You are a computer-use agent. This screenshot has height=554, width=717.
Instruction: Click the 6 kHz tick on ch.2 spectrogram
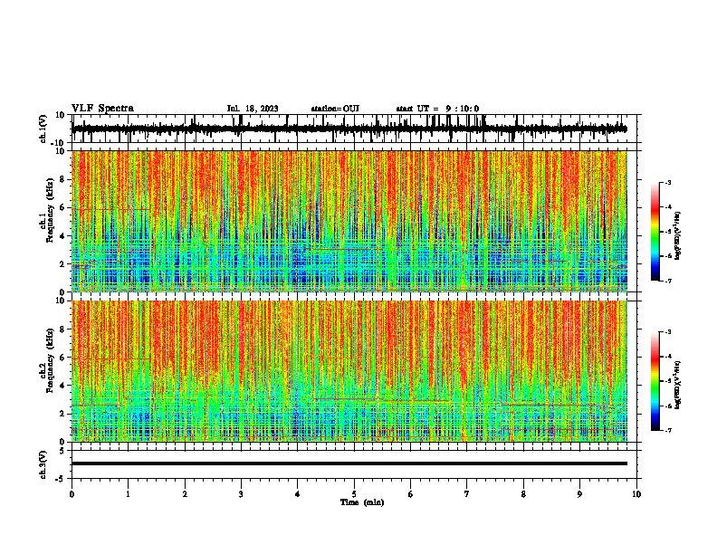coord(62,358)
